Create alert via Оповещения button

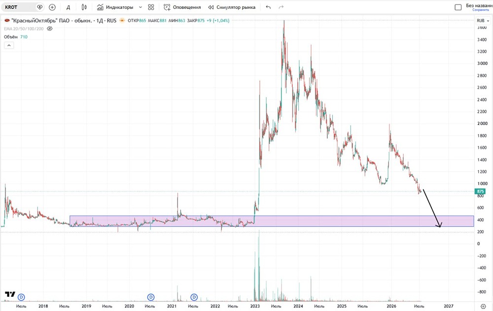pyautogui.click(x=182, y=7)
